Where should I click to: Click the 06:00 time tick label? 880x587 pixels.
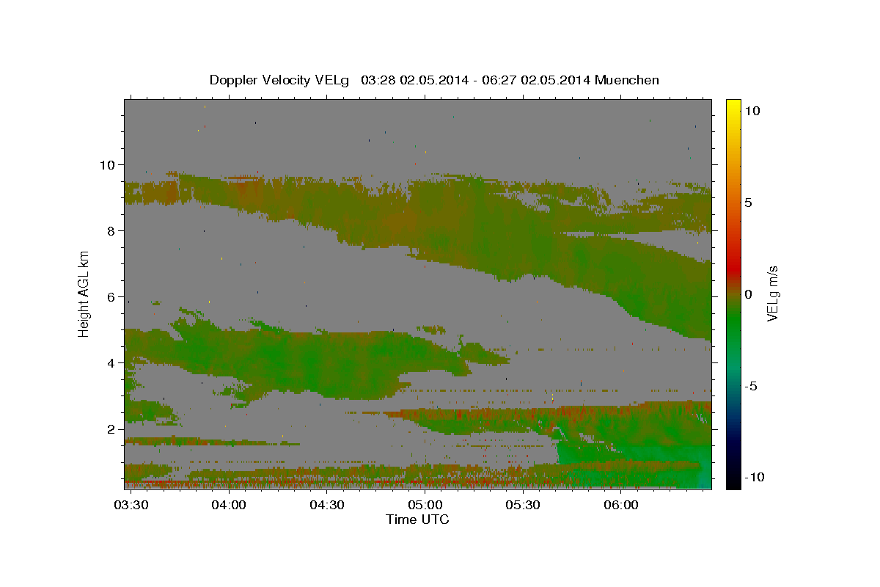click(x=620, y=506)
